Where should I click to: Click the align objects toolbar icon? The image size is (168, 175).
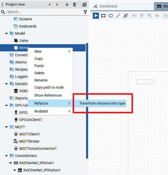coord(165,16)
